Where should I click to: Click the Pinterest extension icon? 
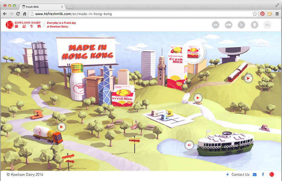(x=262, y=14)
